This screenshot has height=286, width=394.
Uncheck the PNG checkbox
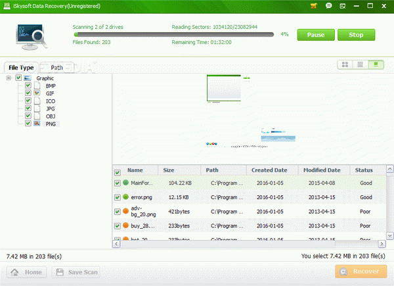coord(28,123)
